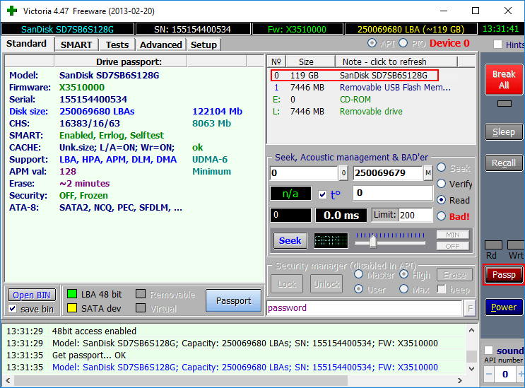Click the Limit field showing 200
The width and height of the screenshot is (525, 388).
415,216
